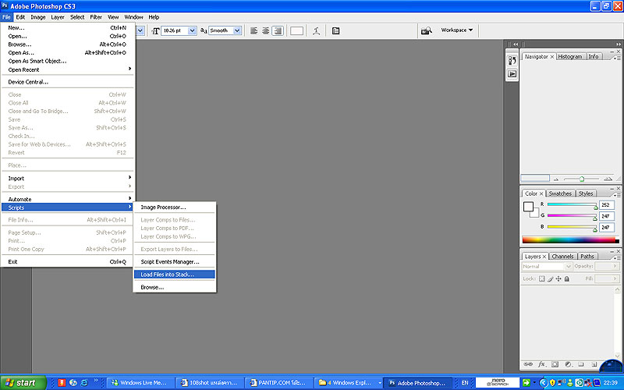The height and width of the screenshot is (390, 624).
Task: Open the History panel icon in dock
Action: 512,61
